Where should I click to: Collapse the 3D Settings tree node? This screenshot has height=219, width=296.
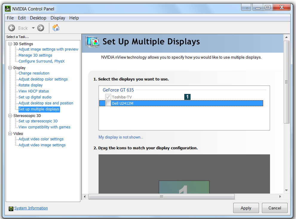10,44
